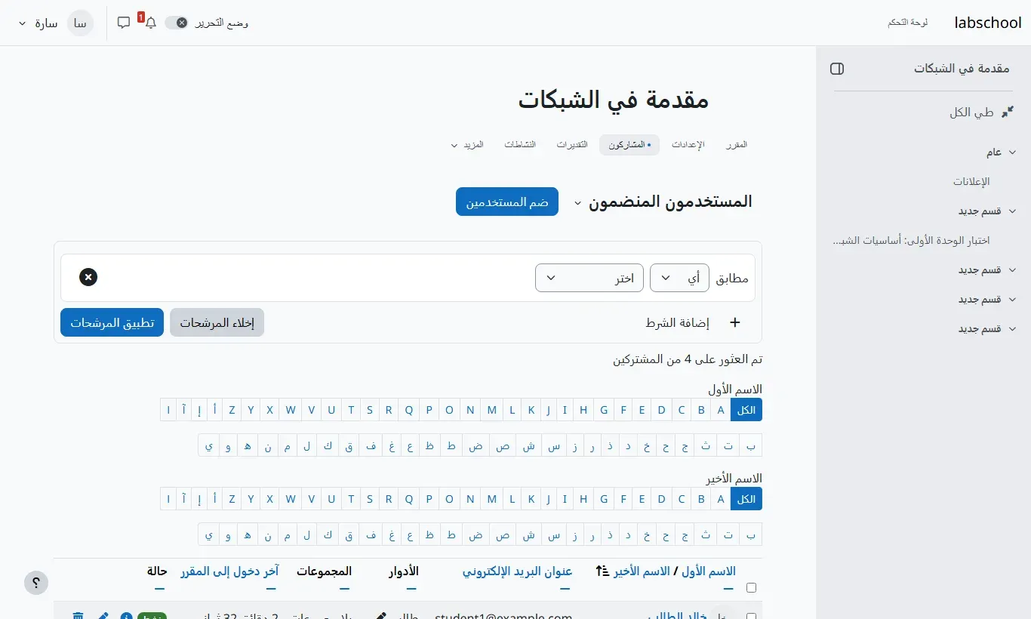Screen dimensions: 1031x619
Task: Switch to the الإعدادات tab
Action: pos(688,145)
